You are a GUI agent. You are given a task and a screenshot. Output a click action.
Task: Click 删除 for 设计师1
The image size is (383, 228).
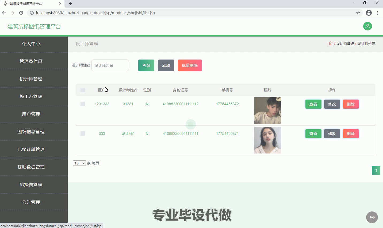click(x=351, y=134)
